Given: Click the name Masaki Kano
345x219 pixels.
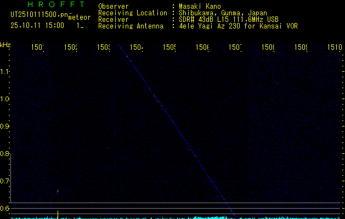Looking at the screenshot, I should [200, 7].
